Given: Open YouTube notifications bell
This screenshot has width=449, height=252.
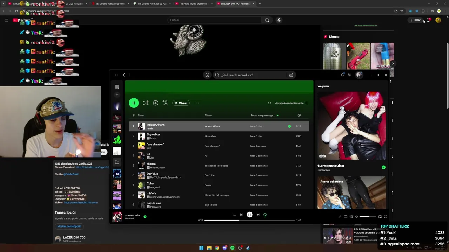Looking at the screenshot, I should (428, 20).
